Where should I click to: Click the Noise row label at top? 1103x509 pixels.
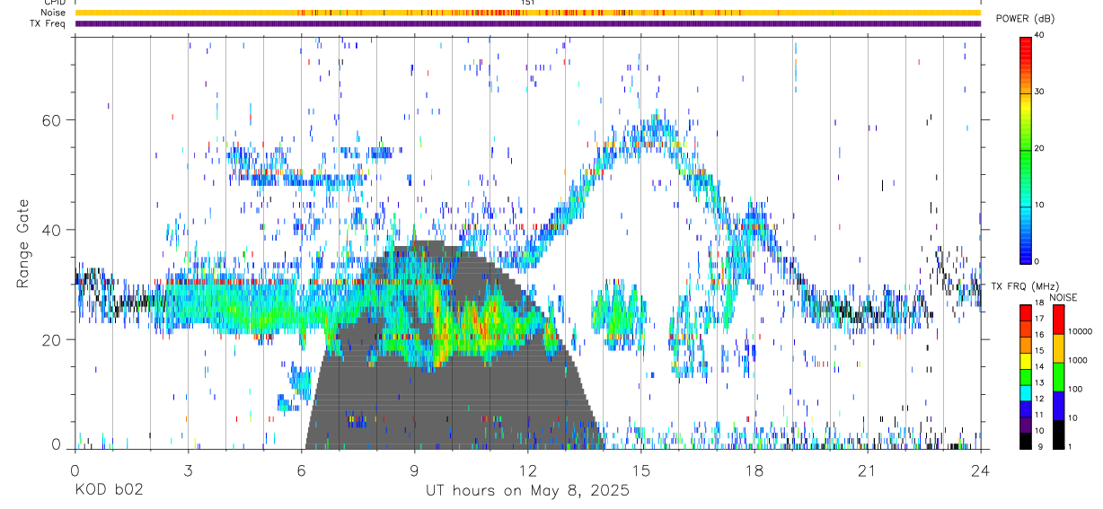point(53,13)
